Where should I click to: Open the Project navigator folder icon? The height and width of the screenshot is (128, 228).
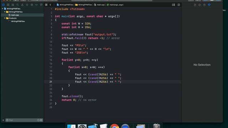pos(3,5)
